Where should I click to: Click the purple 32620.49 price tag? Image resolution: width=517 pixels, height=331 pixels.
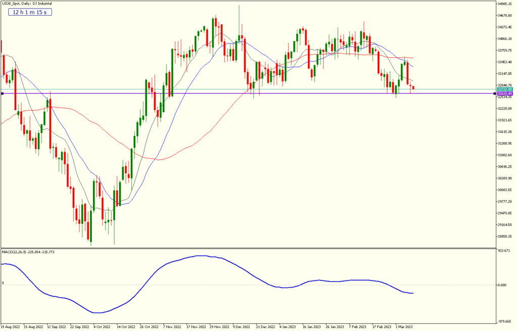tap(504, 93)
